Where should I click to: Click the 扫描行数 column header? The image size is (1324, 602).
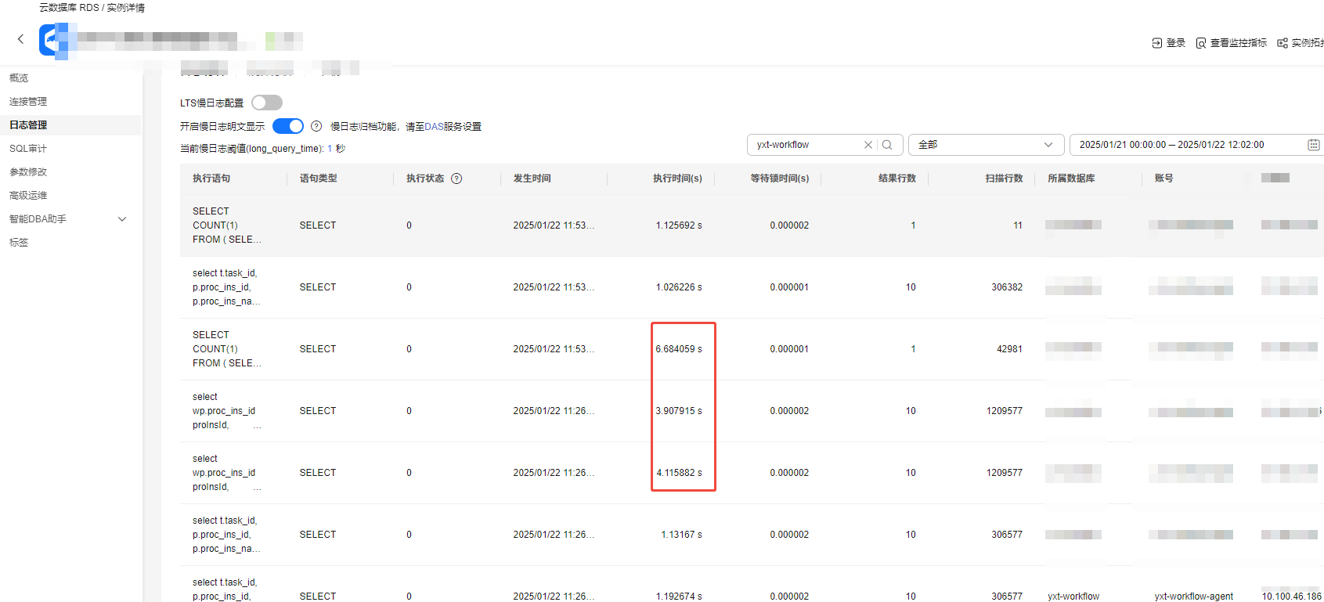pos(1004,178)
